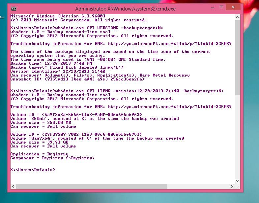Click 'Volume ID = {29fd7507-7002-11e3-88cb-806e6f6e6963}'
The image size is (259, 203).
[x=76, y=134]
